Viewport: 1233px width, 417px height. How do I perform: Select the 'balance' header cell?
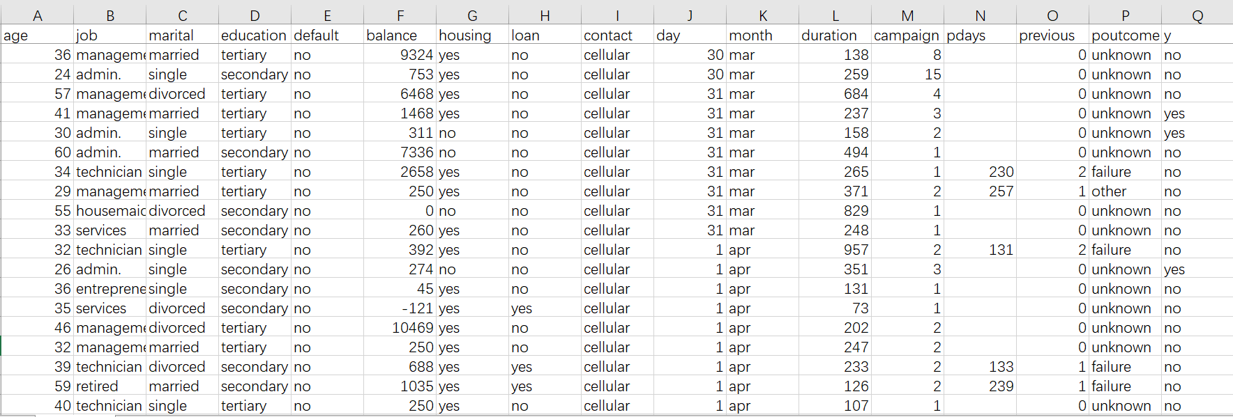[392, 36]
